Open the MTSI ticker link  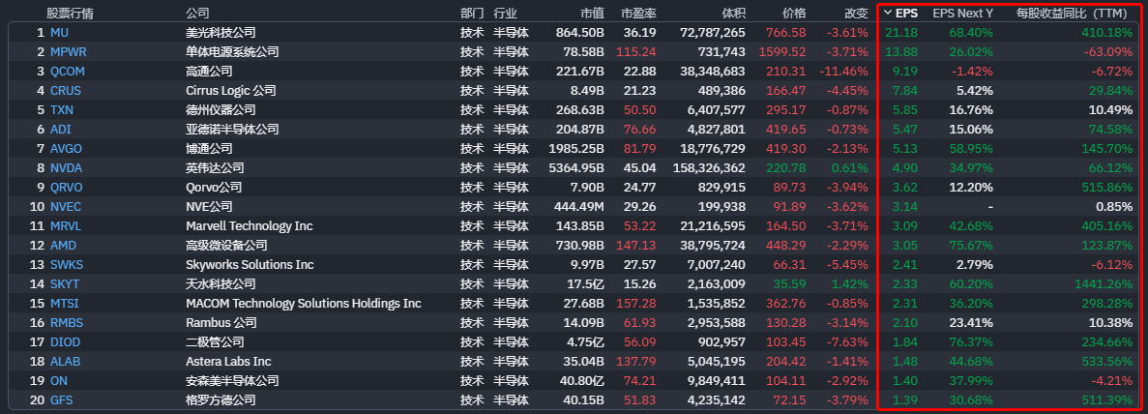[x=65, y=304]
